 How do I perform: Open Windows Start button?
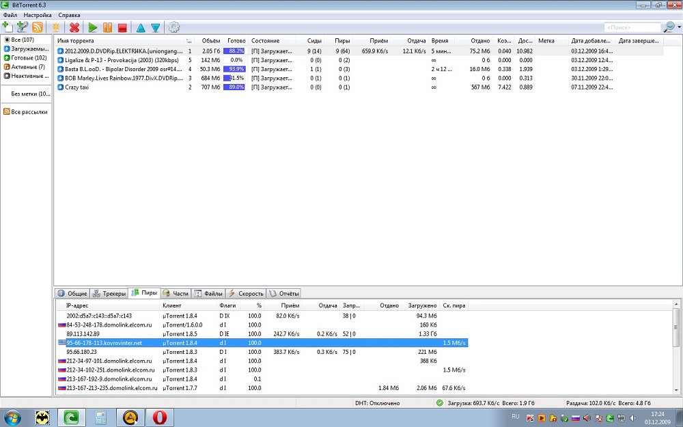point(13,418)
